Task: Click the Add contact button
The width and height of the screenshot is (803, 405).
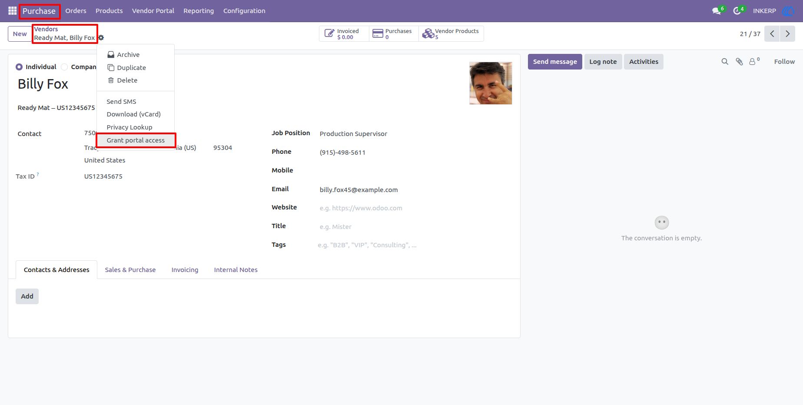Action: (27, 296)
